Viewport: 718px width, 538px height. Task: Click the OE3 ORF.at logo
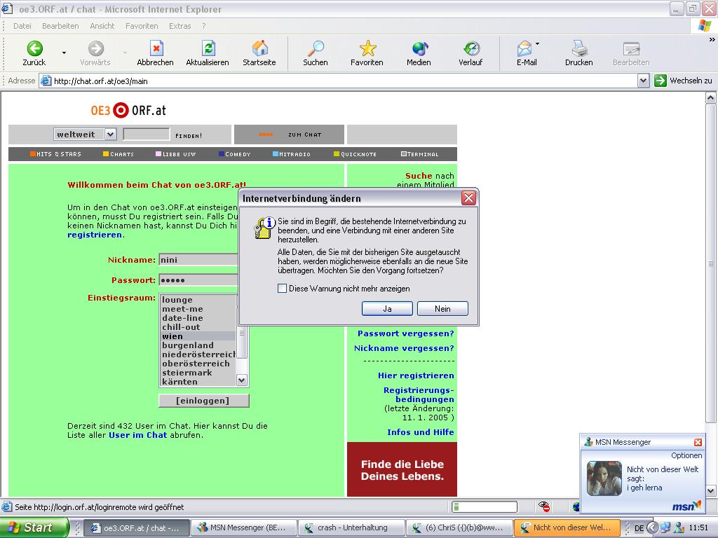[x=128, y=110]
